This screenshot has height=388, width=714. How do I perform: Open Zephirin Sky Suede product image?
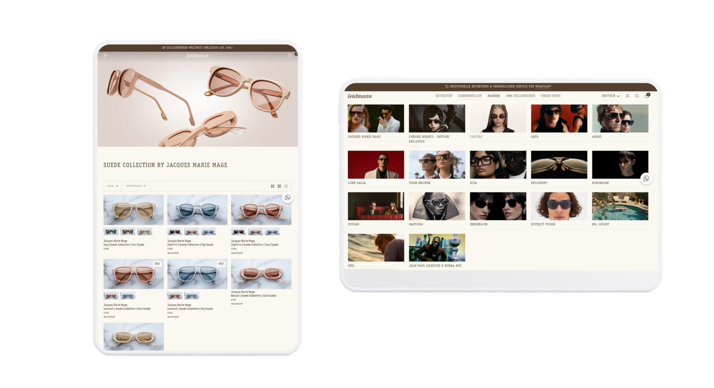pyautogui.click(x=198, y=210)
